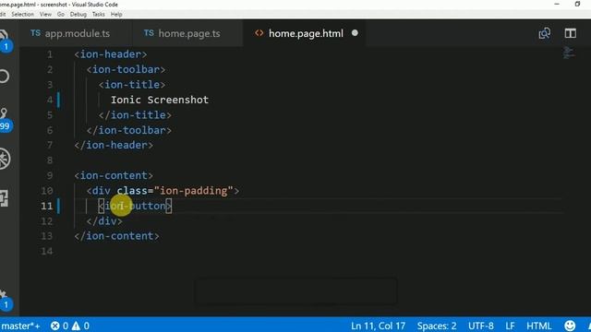
Task: Open the Tasks menu
Action: 99,15
